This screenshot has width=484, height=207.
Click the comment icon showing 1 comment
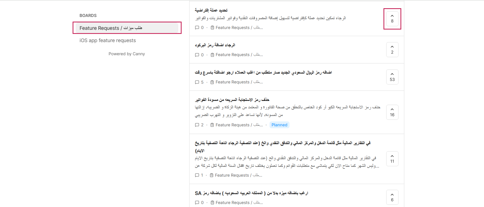point(197,175)
